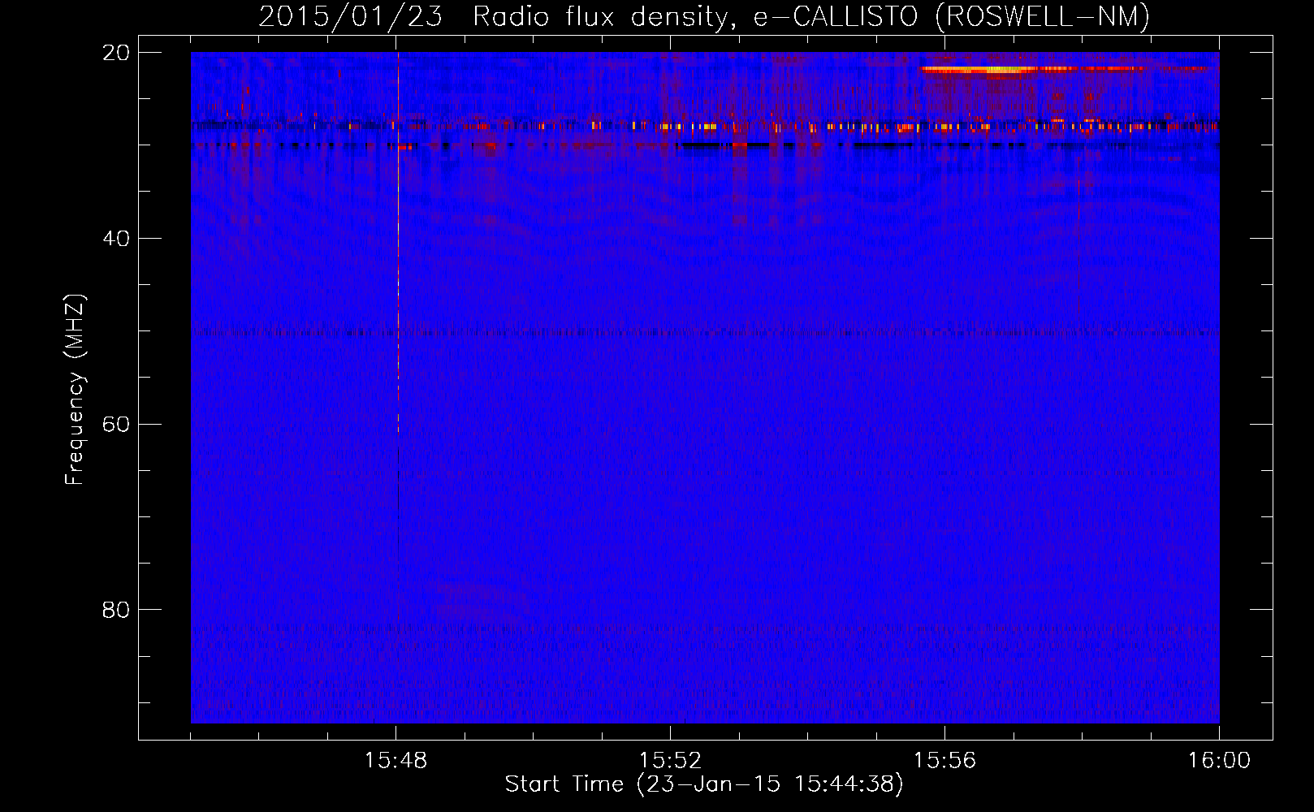
Task: Select the 80 tick label on the frequency axis
Action: coord(116,610)
